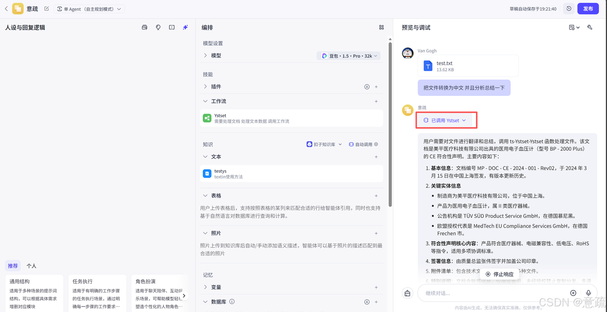Collapse the 数据库 section

tap(205, 302)
